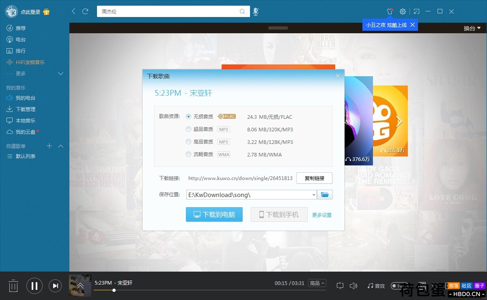Open the 高品 quality dropdown

(317, 283)
